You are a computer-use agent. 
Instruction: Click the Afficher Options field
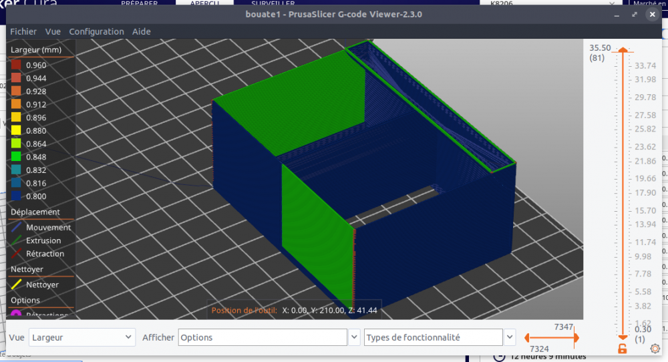click(x=263, y=337)
